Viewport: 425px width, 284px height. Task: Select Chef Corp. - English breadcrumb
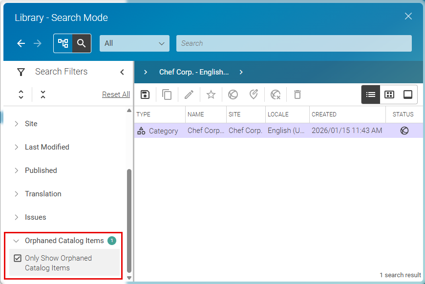point(194,72)
